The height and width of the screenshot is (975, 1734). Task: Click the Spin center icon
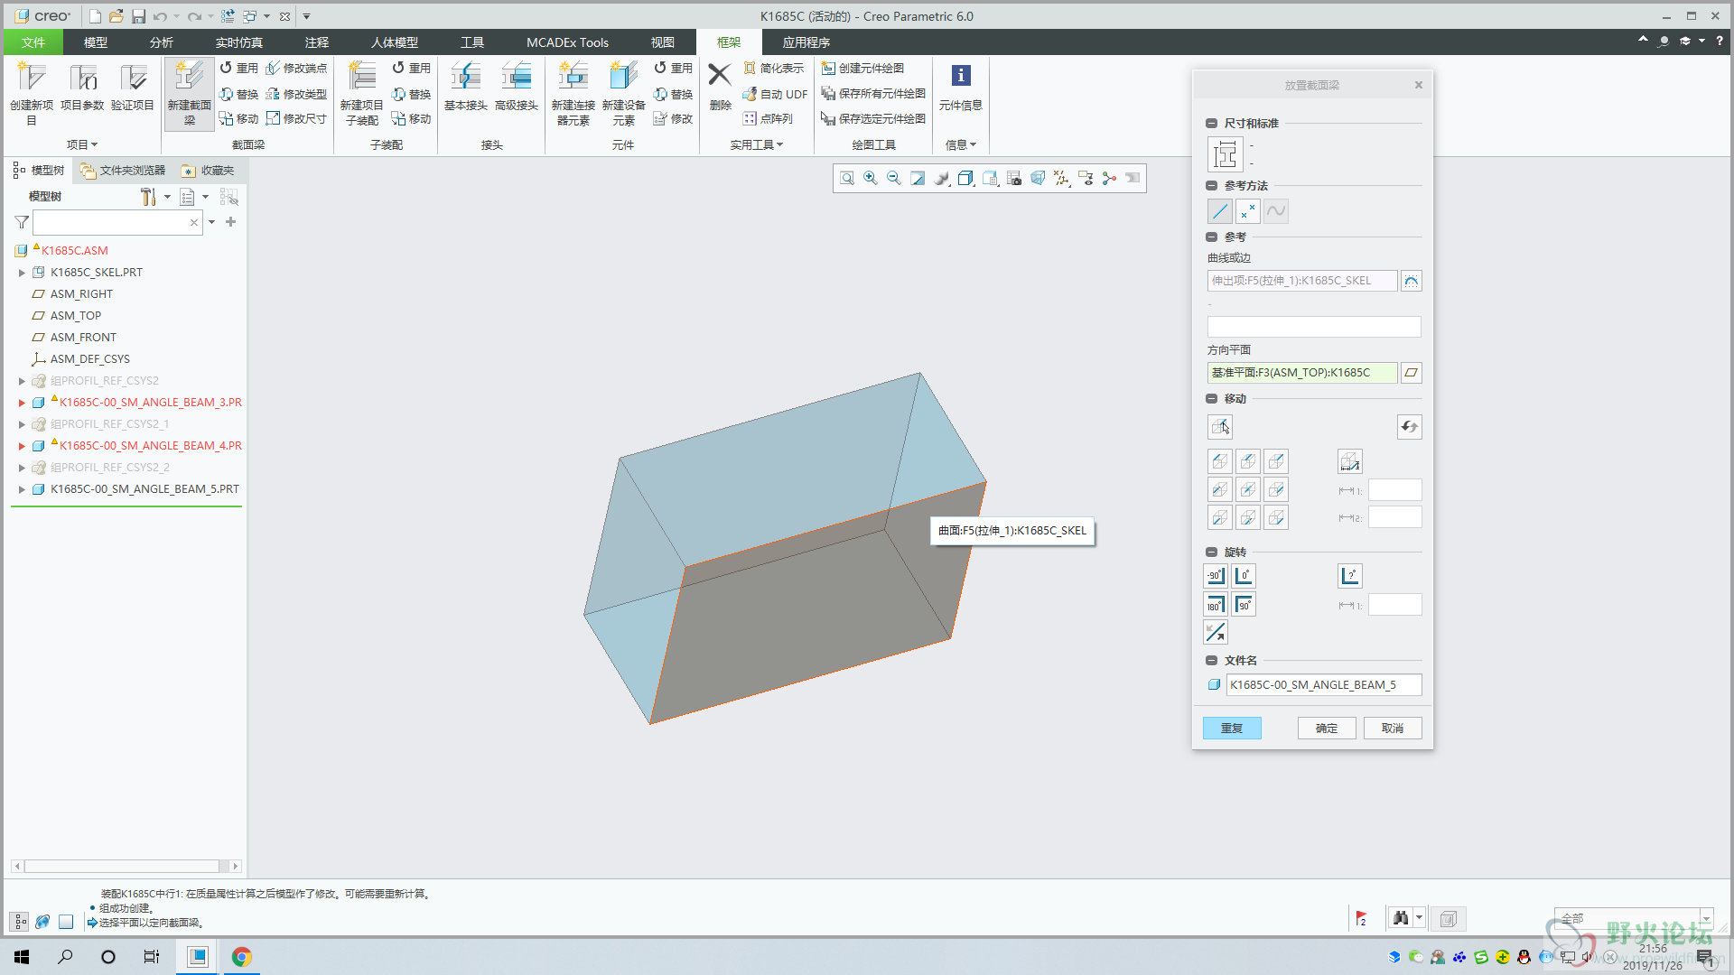coord(1109,179)
